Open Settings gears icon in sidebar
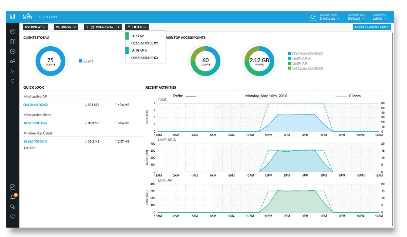The width and height of the screenshot is (407, 237). coord(13,207)
